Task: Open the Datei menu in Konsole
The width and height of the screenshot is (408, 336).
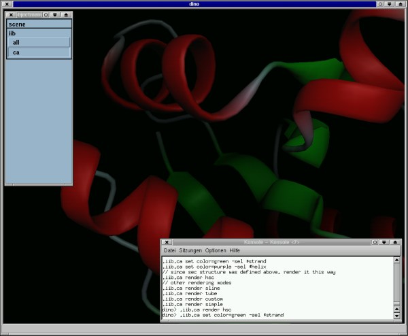Action: point(170,251)
